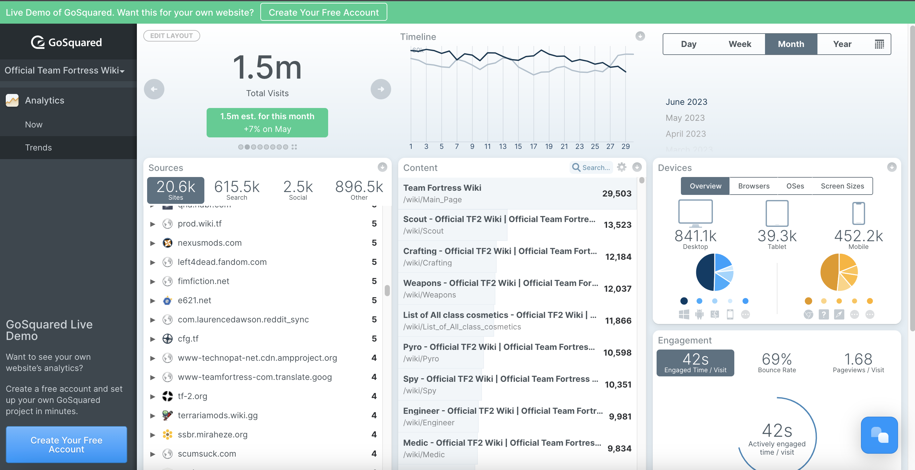Select the Windows OS icon
Screen dimensions: 915x470
click(684, 314)
